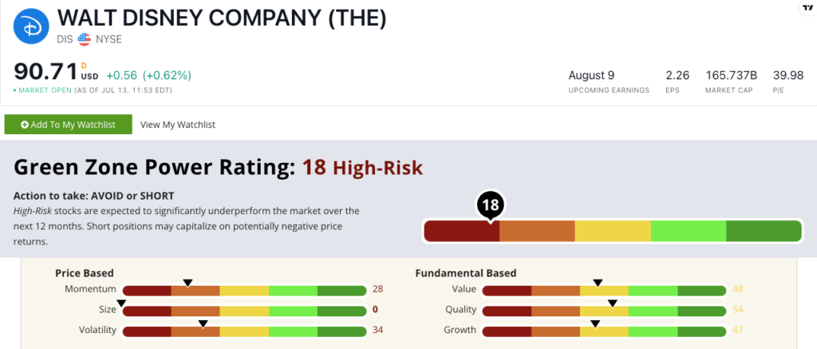
Task: Click the 2.26 EPS value
Action: [x=677, y=76]
